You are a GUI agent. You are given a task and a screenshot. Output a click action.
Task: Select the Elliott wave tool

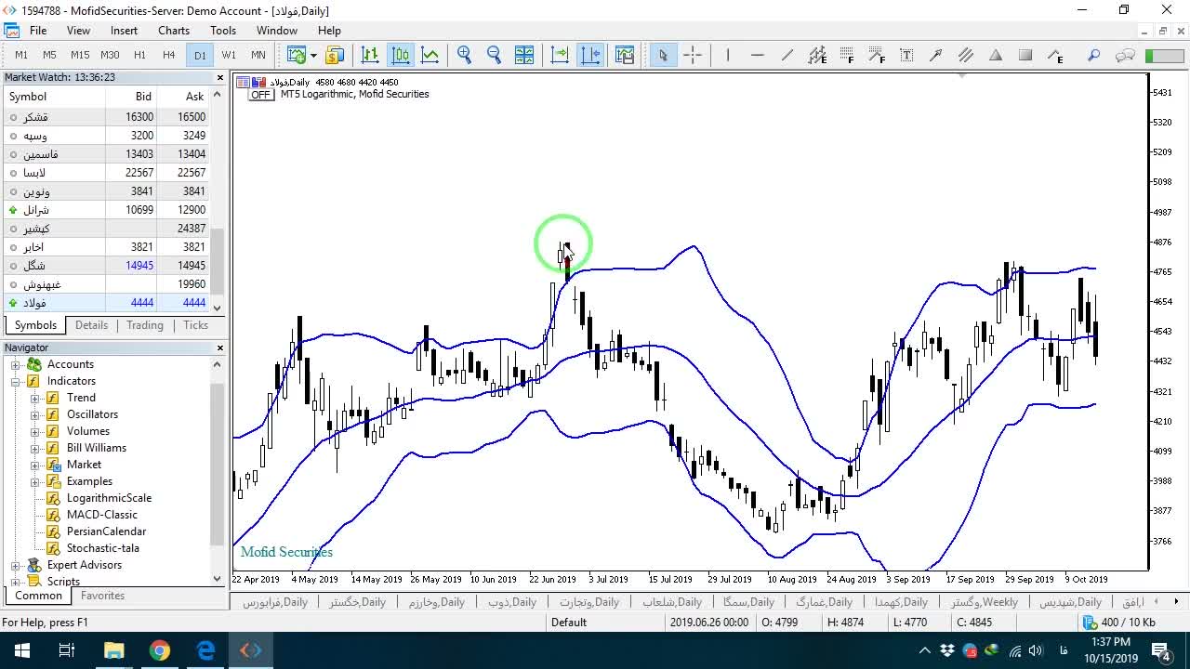tap(1055, 55)
